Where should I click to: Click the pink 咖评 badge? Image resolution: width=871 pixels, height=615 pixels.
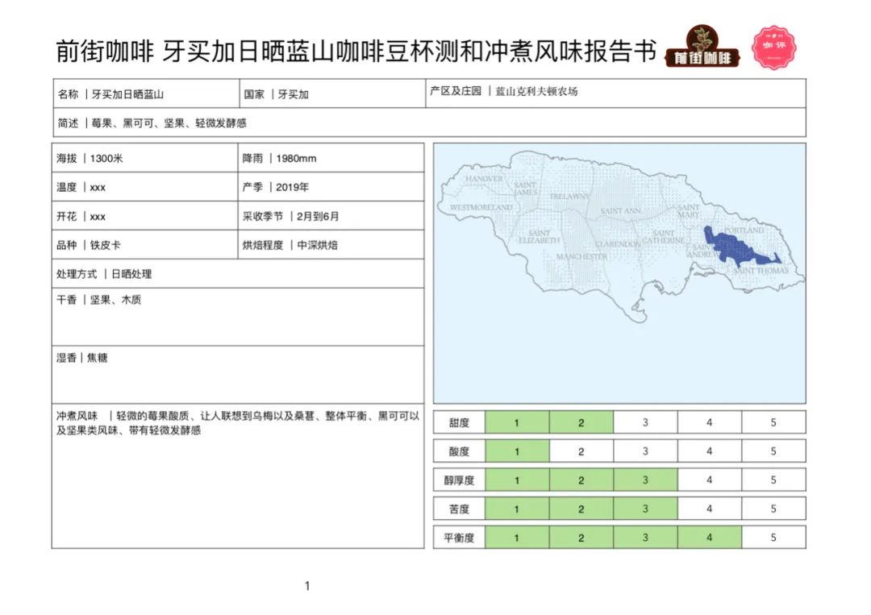coord(773,48)
